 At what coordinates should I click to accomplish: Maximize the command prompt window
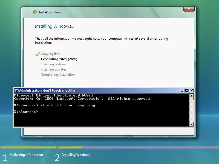tap(187, 90)
